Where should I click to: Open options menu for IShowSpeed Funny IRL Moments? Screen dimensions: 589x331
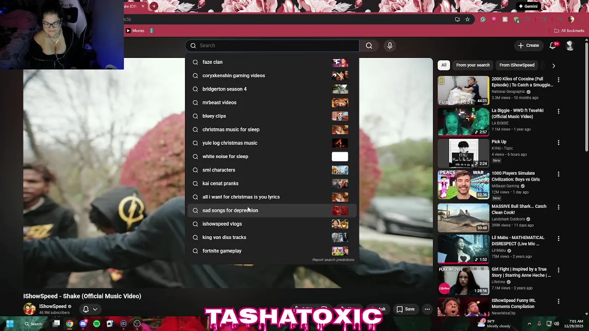[559, 301]
